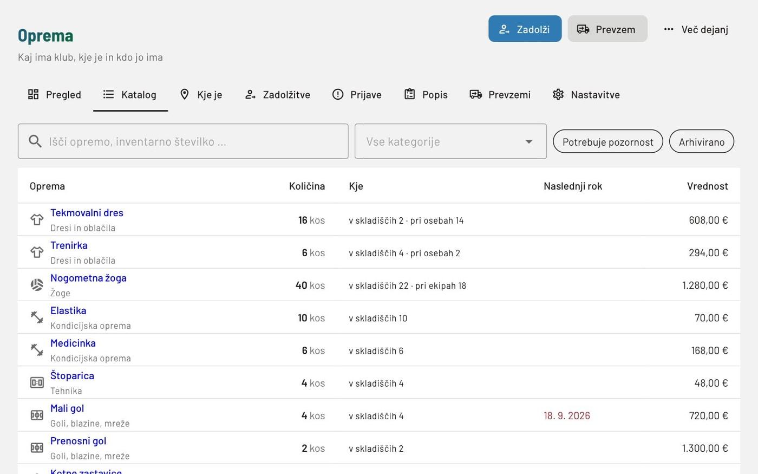Click the text 'v skladiščih 22 · pri ekipah 18'

pos(407,285)
